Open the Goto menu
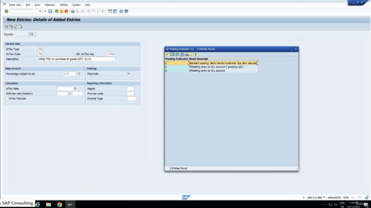371x208 pixels. tap(37, 5)
